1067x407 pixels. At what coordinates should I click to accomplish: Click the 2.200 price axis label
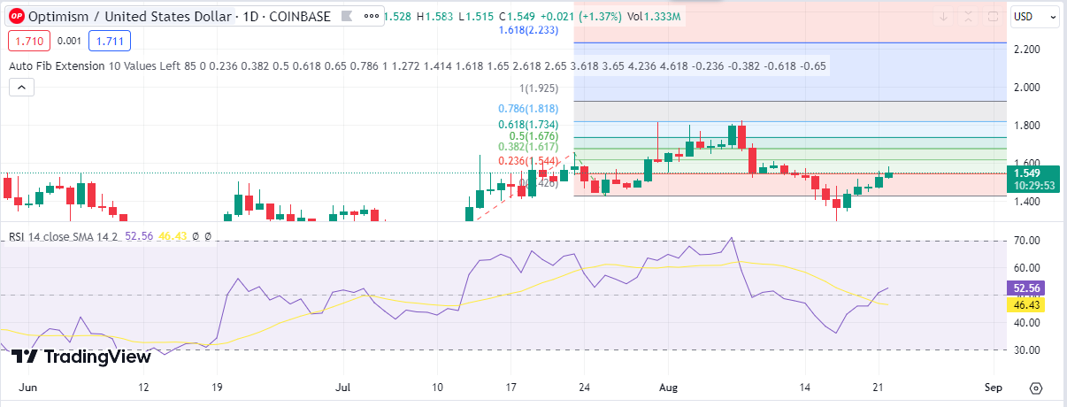click(x=1027, y=50)
